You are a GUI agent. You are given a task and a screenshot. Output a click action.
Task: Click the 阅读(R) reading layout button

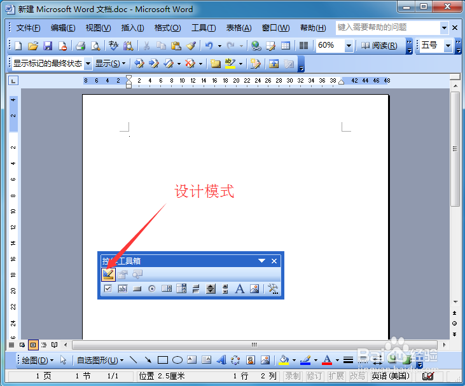pyautogui.click(x=379, y=46)
